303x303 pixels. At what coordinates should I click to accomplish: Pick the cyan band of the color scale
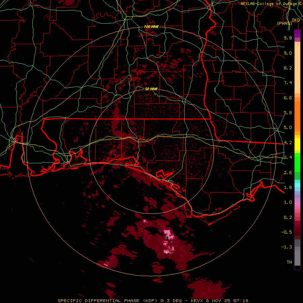(x=297, y=185)
